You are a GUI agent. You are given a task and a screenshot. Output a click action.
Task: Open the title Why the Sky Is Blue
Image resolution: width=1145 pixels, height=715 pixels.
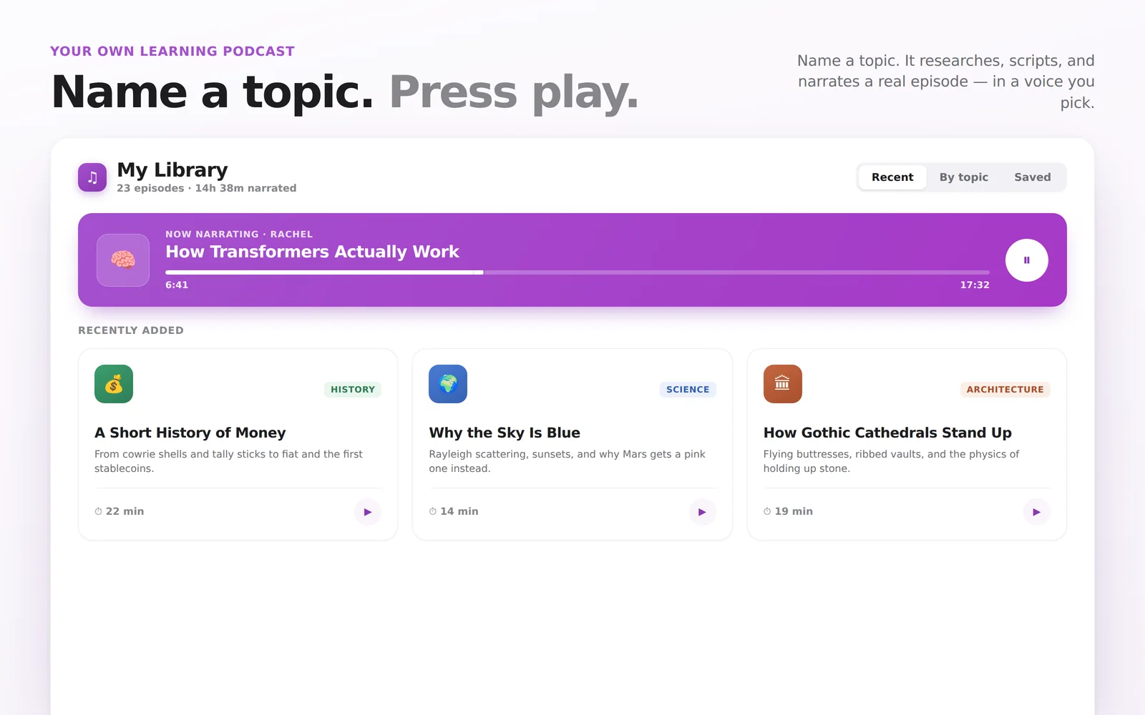505,433
